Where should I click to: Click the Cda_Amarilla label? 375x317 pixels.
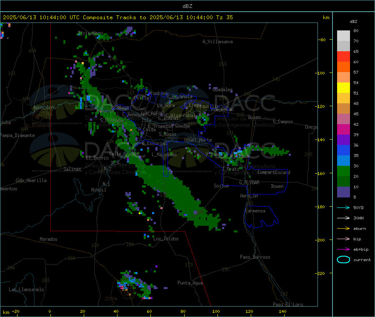pos(31,180)
